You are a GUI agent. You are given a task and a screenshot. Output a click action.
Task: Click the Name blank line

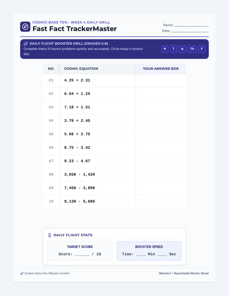[191, 26]
